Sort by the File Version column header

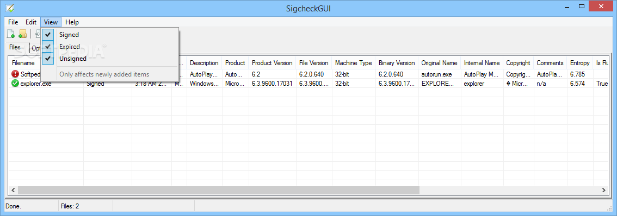[x=313, y=63]
